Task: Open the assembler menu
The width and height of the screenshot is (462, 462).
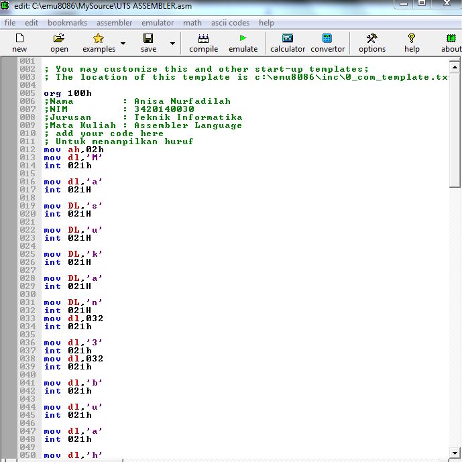Action: pyautogui.click(x=114, y=23)
